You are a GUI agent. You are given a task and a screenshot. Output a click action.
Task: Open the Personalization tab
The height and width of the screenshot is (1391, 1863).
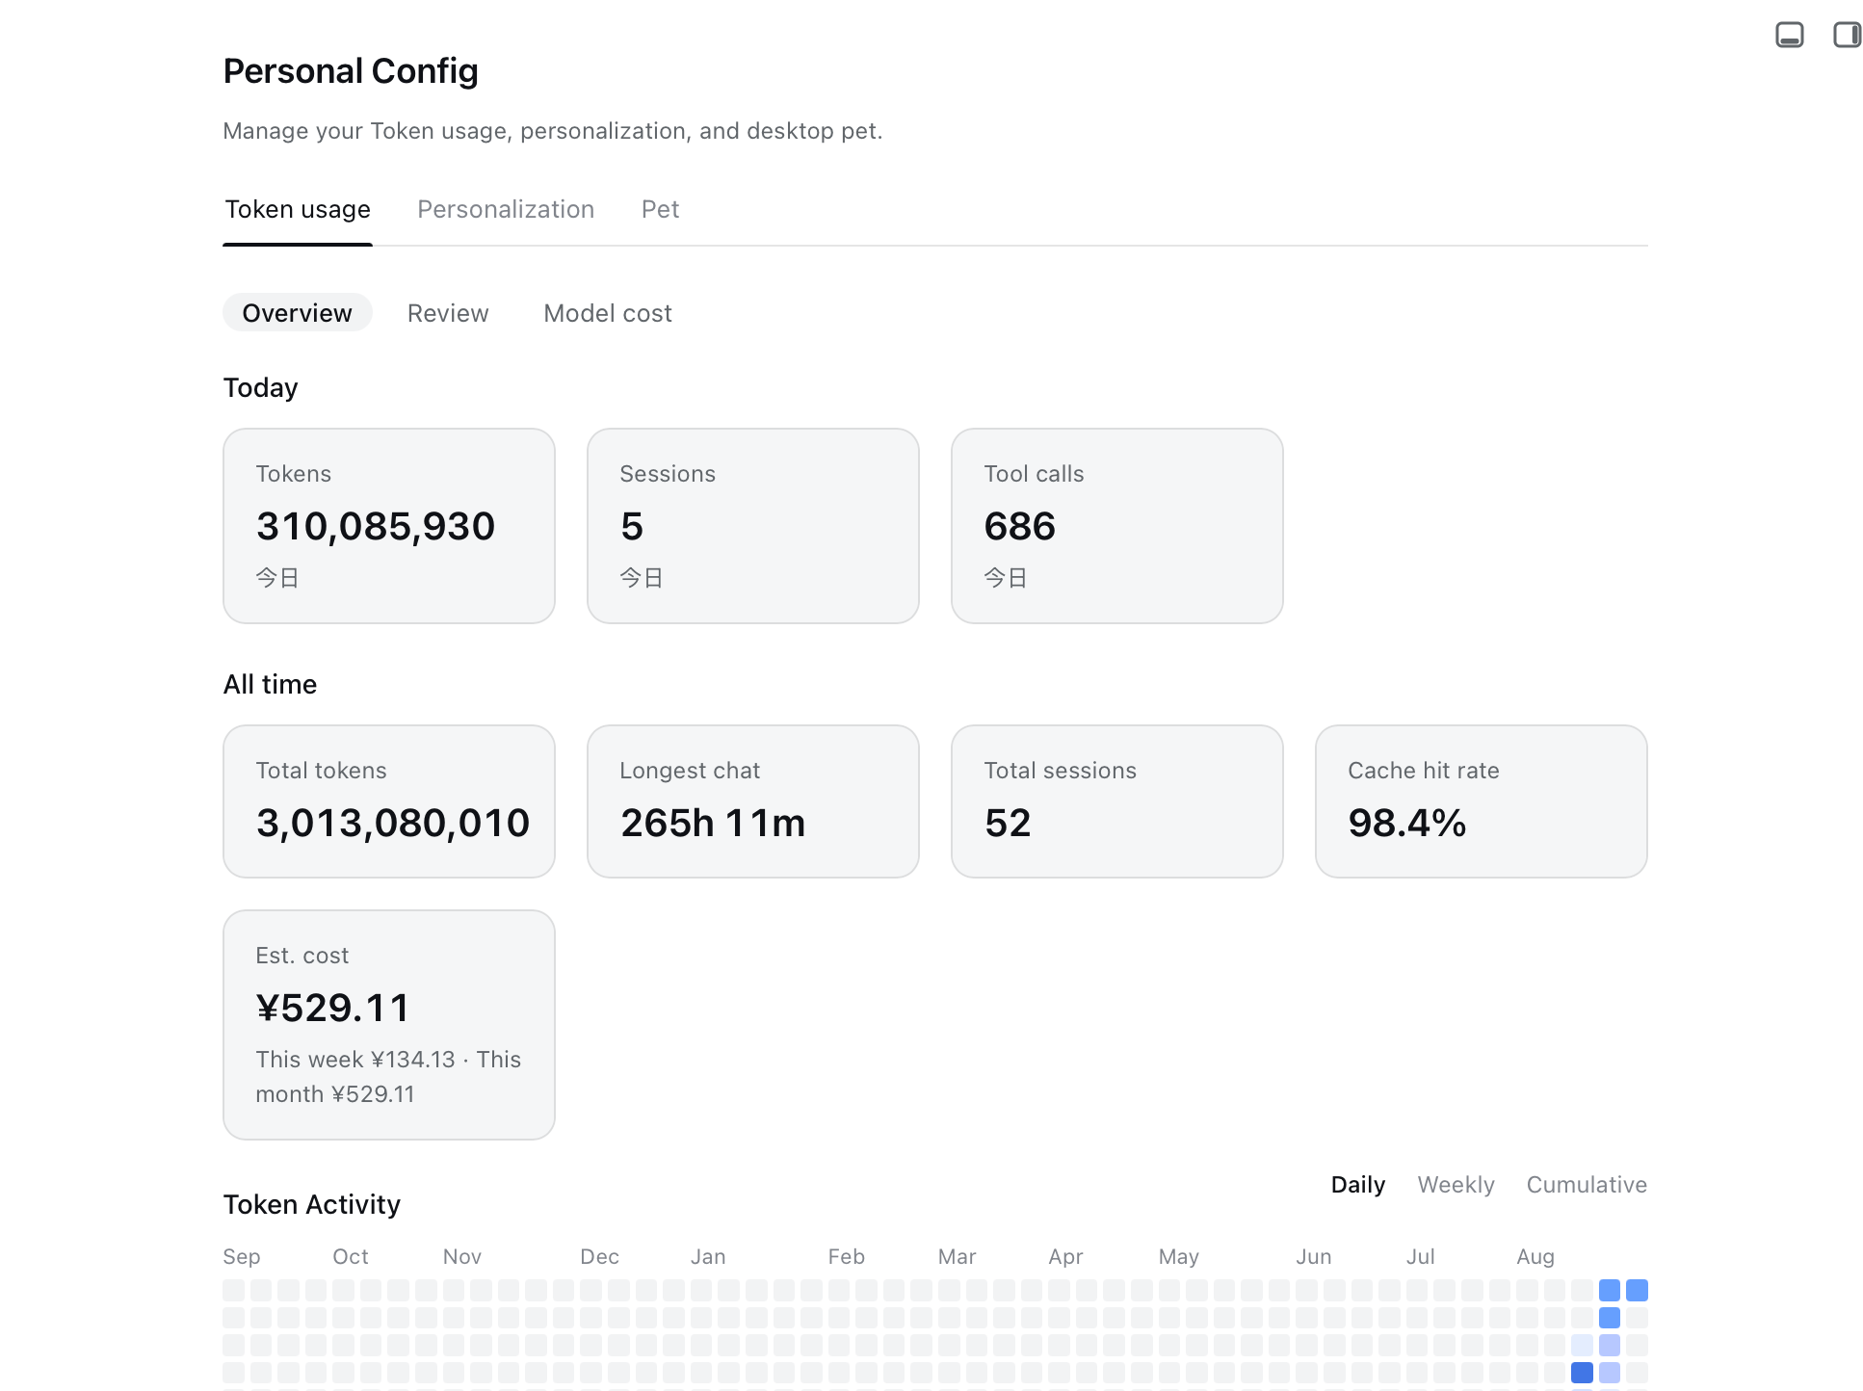[506, 209]
